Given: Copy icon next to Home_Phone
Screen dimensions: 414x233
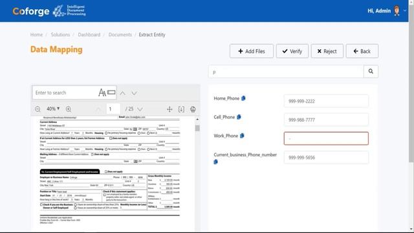Looking at the screenshot, I should 243,98.
